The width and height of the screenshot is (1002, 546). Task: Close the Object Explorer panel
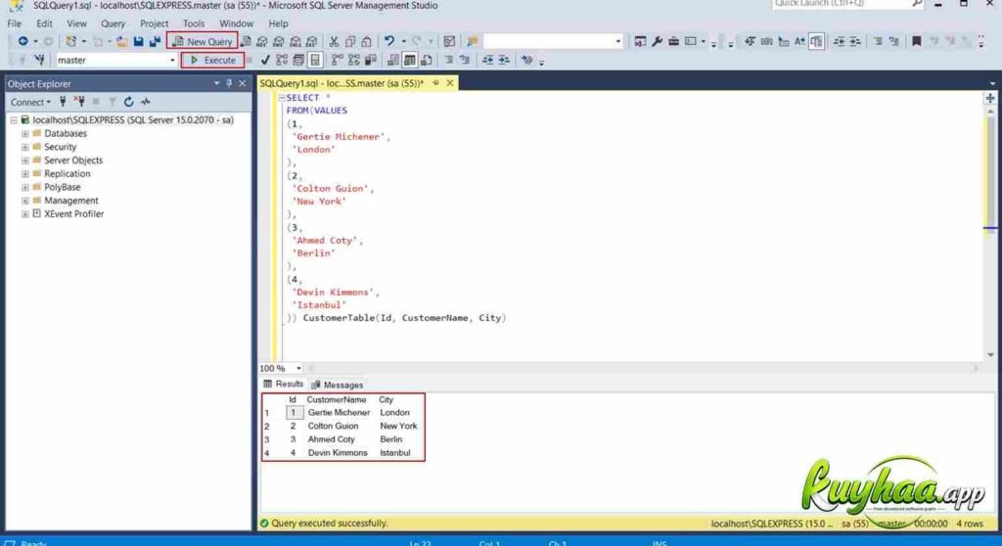pyautogui.click(x=243, y=84)
